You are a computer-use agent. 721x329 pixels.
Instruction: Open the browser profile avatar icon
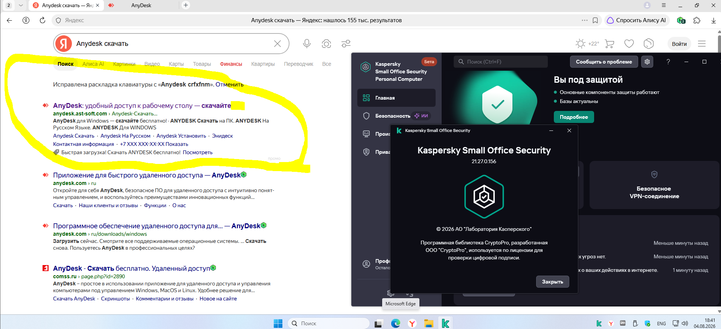pyautogui.click(x=647, y=5)
